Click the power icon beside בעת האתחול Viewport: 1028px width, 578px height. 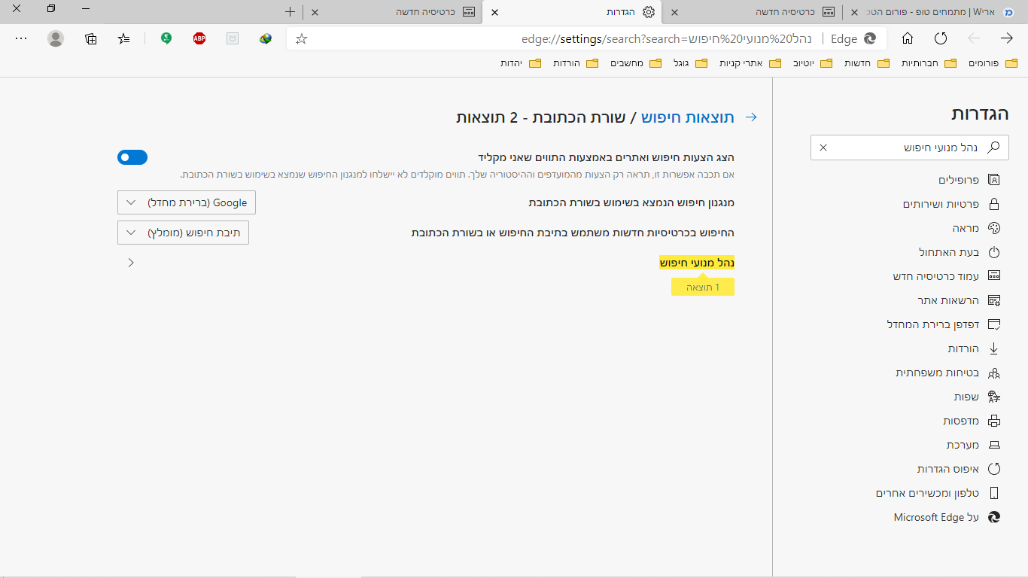coord(993,252)
